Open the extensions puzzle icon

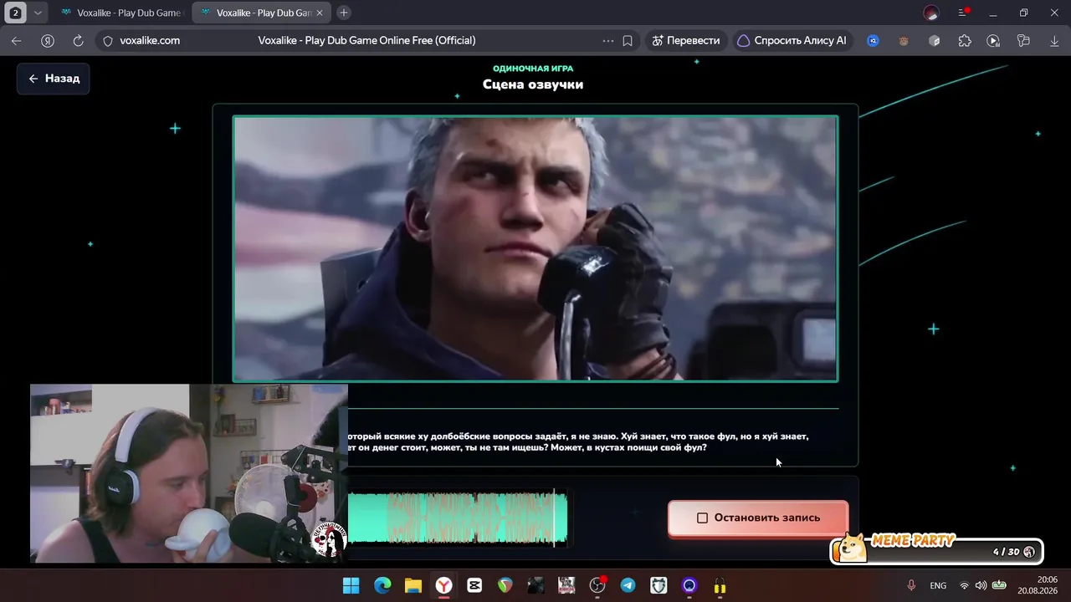pos(965,40)
